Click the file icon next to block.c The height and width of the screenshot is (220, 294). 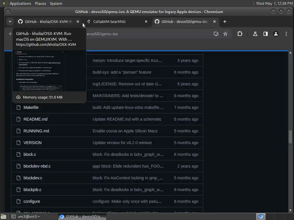18,154
